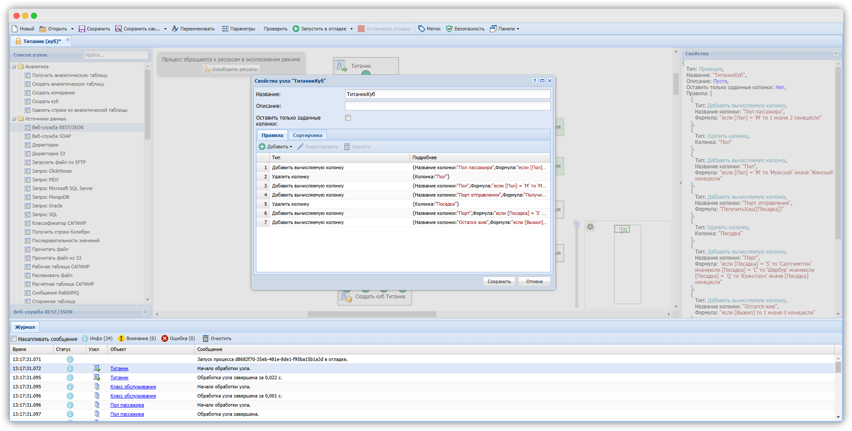Click Сообщение column header in journal

coord(515,349)
